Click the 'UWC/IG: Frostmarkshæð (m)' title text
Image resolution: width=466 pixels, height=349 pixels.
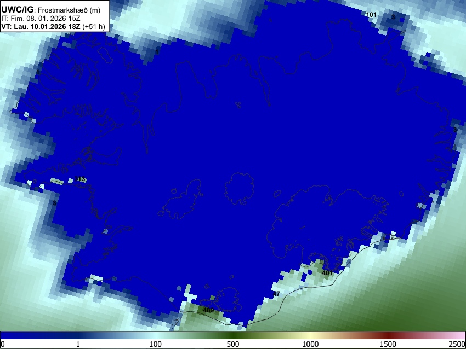pos(51,10)
